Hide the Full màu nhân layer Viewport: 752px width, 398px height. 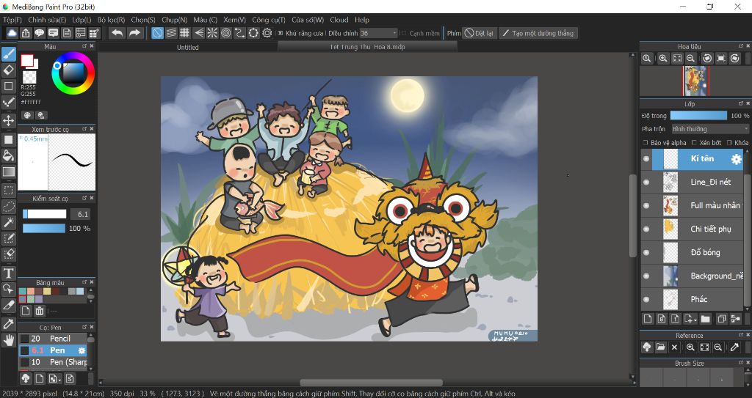(x=646, y=205)
